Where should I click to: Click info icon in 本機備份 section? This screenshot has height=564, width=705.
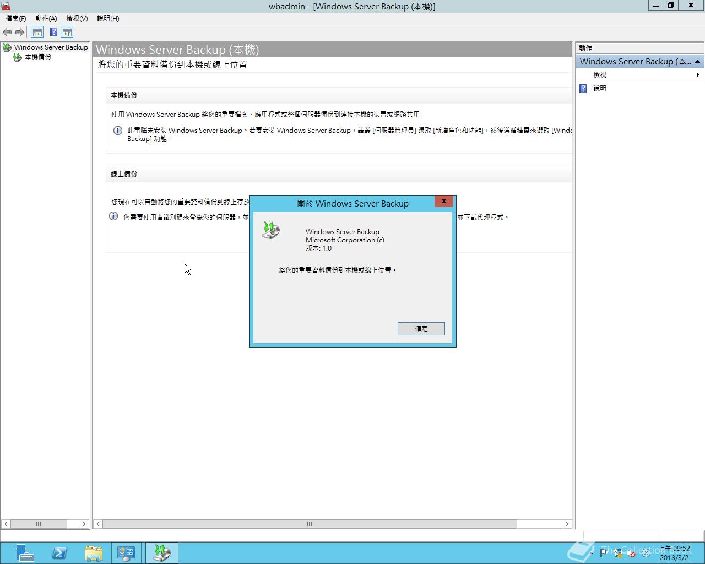[x=117, y=131]
